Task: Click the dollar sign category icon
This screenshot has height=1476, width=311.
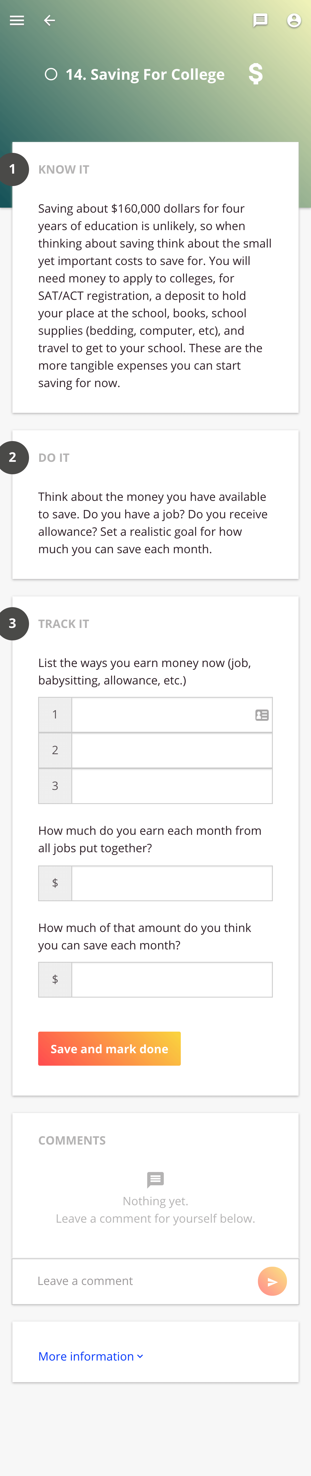Action: point(255,74)
